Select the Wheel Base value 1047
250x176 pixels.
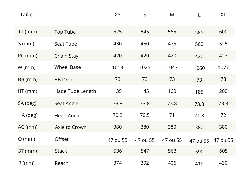(172, 67)
